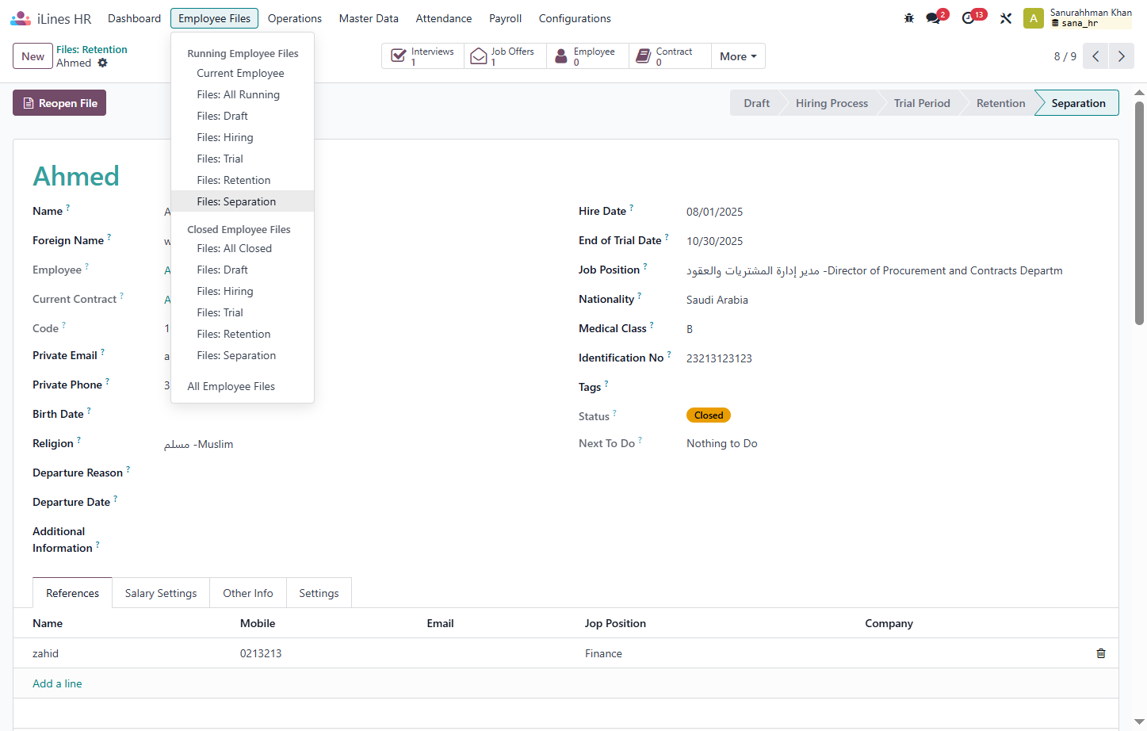Open the Job Offers stat button
The width and height of the screenshot is (1147, 731).
[506, 56]
